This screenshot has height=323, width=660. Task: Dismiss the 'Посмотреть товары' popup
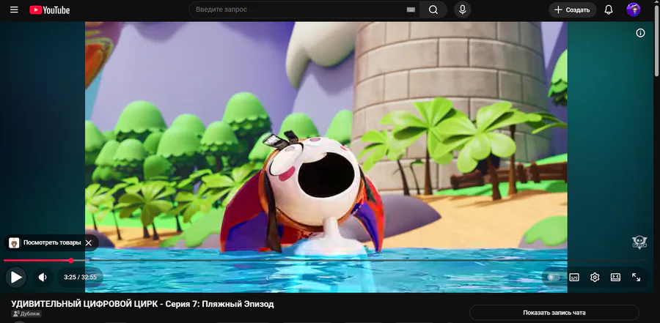(x=89, y=242)
